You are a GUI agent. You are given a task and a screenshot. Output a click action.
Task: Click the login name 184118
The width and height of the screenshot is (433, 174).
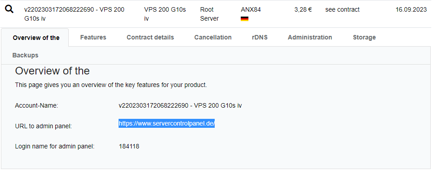tap(129, 147)
